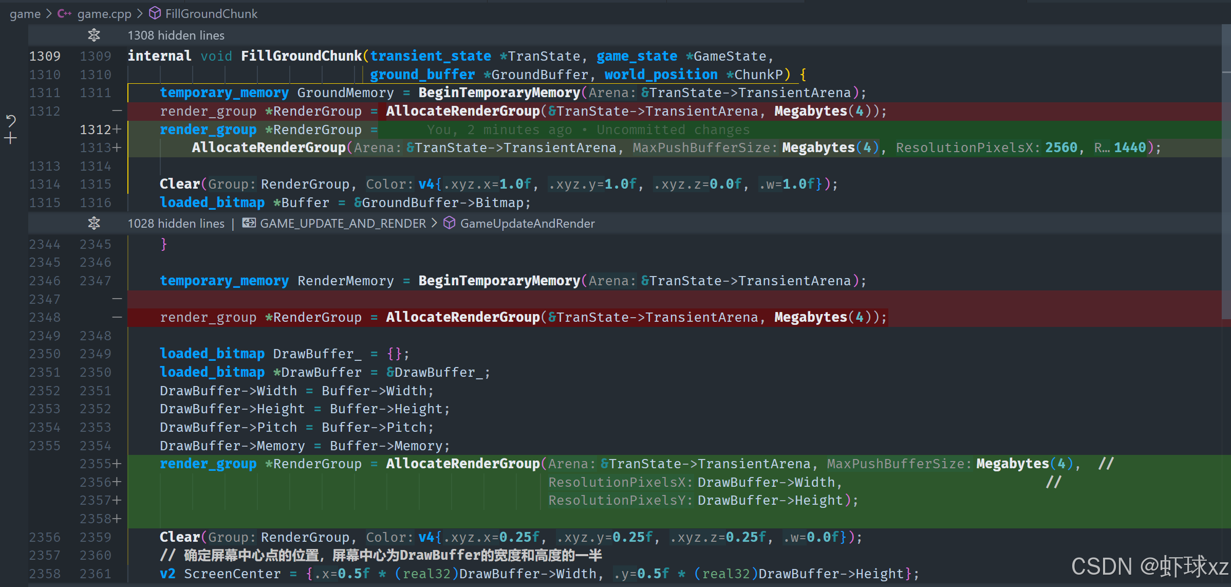
Task: Click the revert change arrow icon
Action: (11, 121)
